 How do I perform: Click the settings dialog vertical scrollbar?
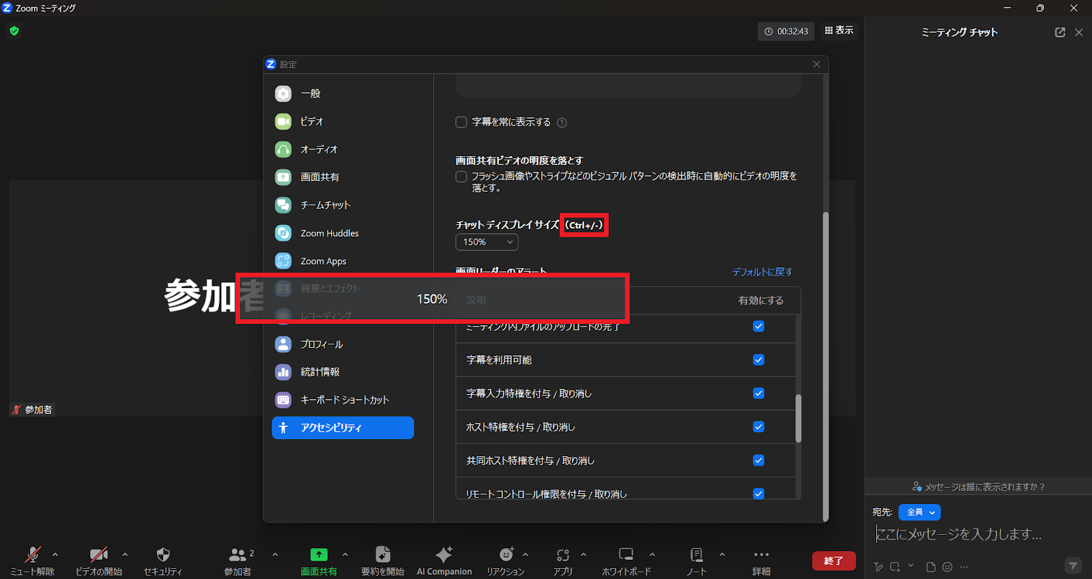825,366
